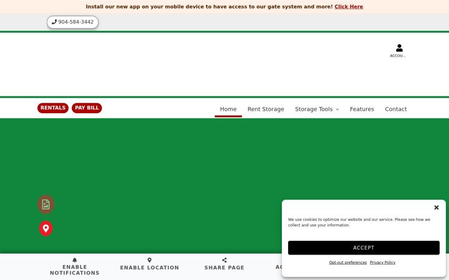
Task: Click the red map pin icon
Action: (46, 228)
